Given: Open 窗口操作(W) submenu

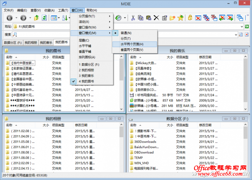Looking at the screenshot, I should coord(92,27).
